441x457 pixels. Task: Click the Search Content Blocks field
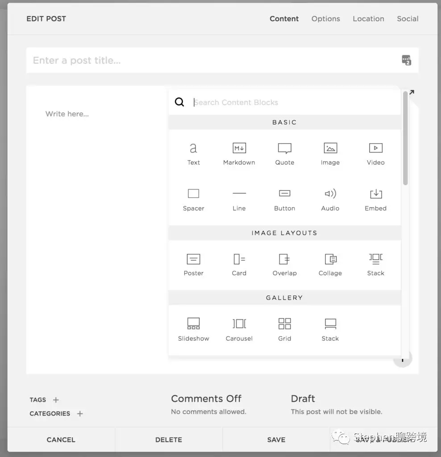click(268, 102)
